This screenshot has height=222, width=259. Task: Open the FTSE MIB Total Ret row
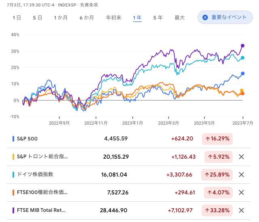click(128, 210)
